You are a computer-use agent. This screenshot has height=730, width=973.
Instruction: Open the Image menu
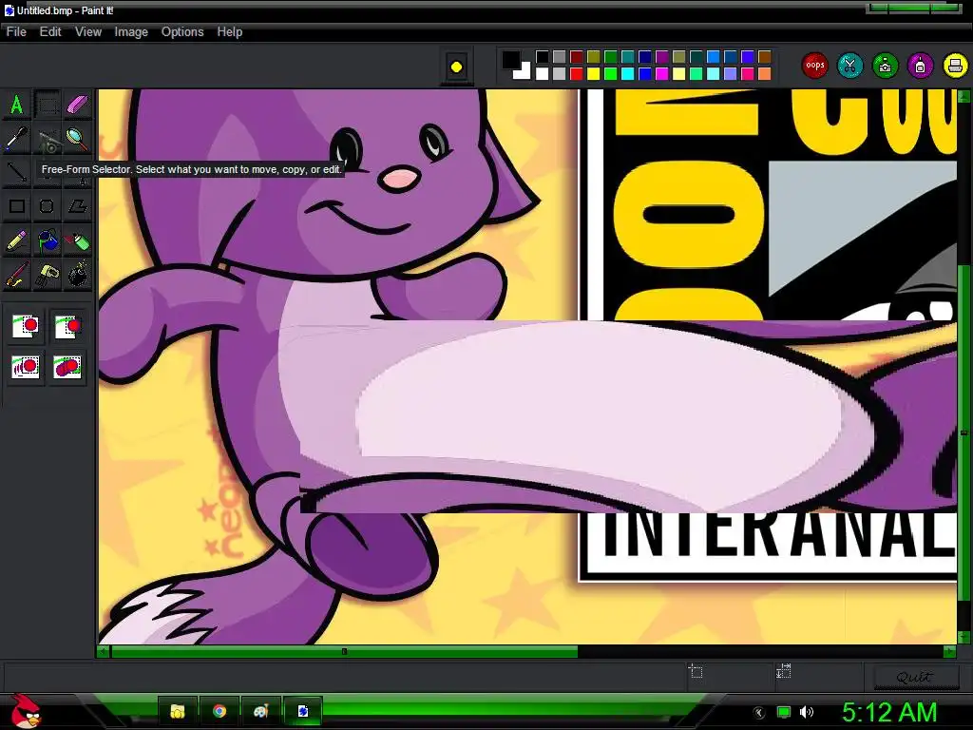[x=131, y=31]
